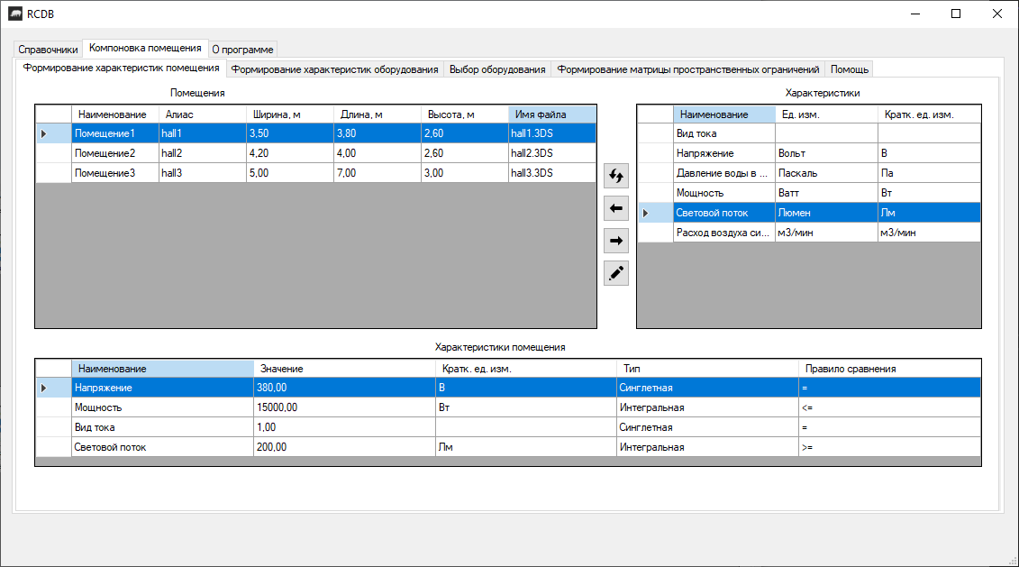Click the Имя файла column header
1019x567 pixels.
point(550,114)
